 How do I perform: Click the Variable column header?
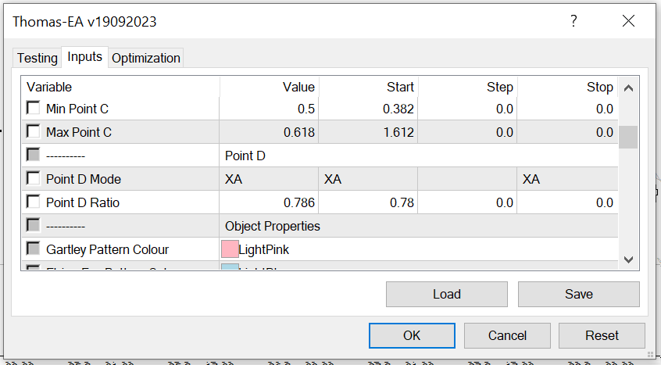tap(120, 87)
